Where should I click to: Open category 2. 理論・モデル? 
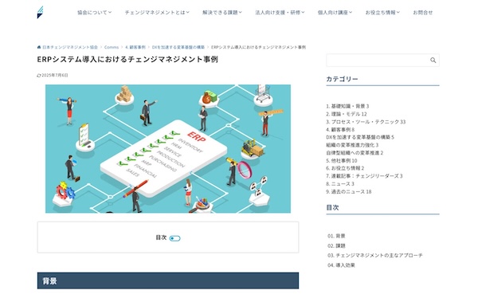347,114
